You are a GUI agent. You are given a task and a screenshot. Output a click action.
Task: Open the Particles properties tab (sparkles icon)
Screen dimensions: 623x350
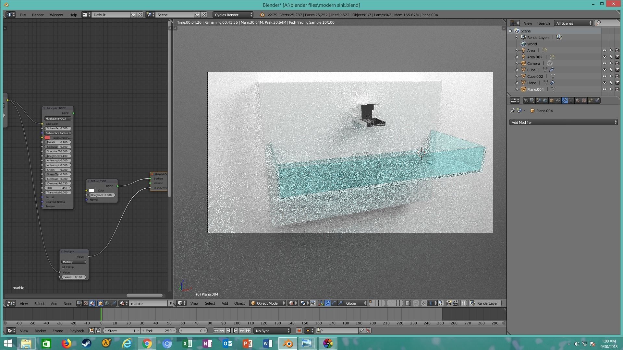(591, 100)
